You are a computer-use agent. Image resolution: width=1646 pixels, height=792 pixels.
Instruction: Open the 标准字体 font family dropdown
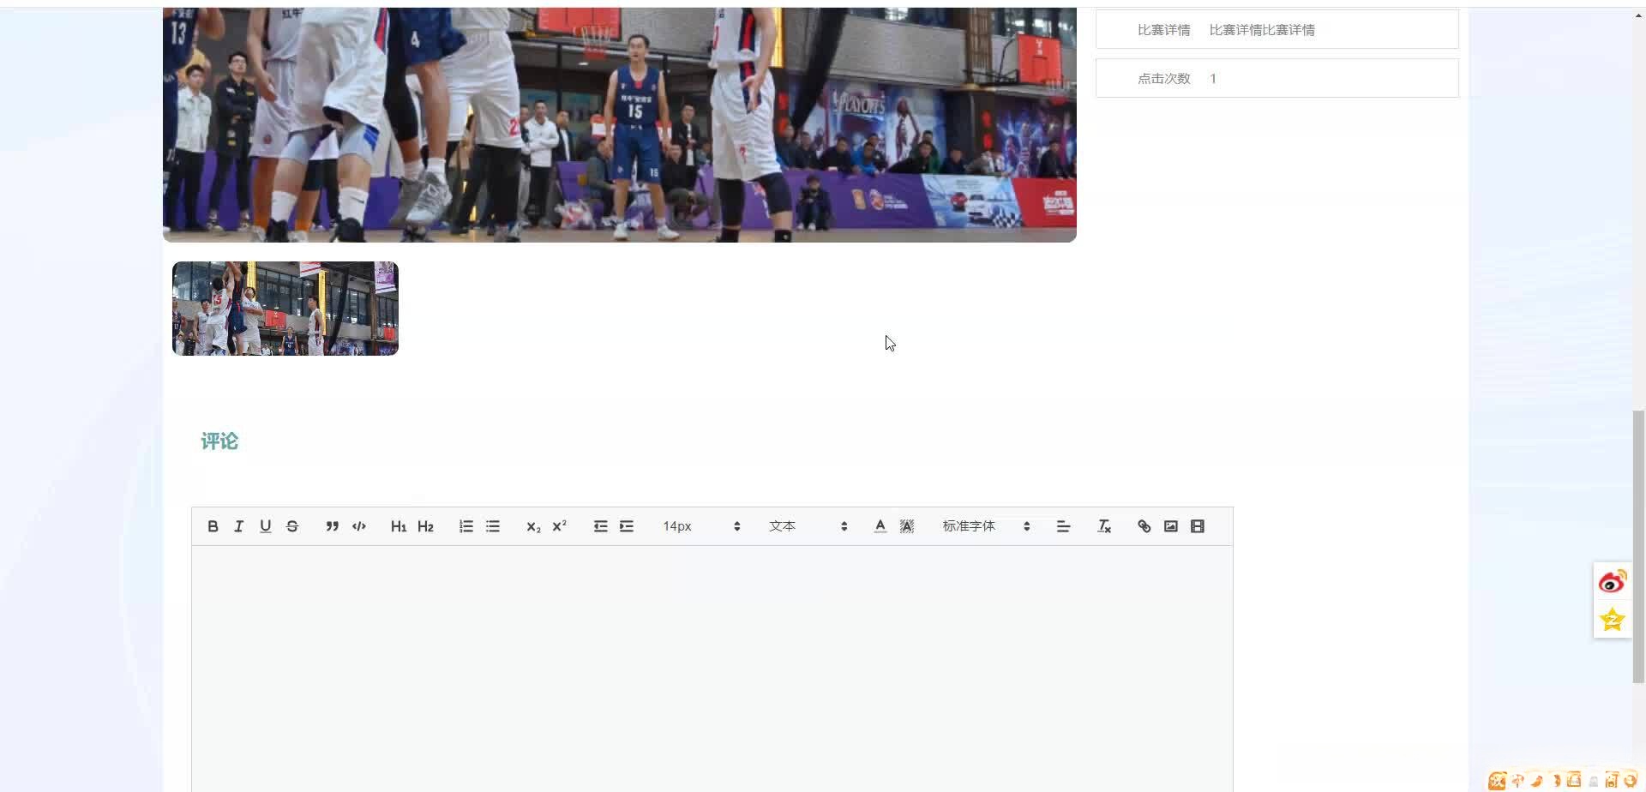pos(986,526)
